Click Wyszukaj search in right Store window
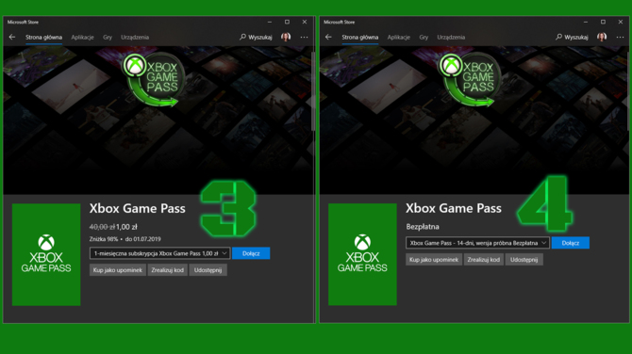The image size is (632, 354). [x=572, y=37]
